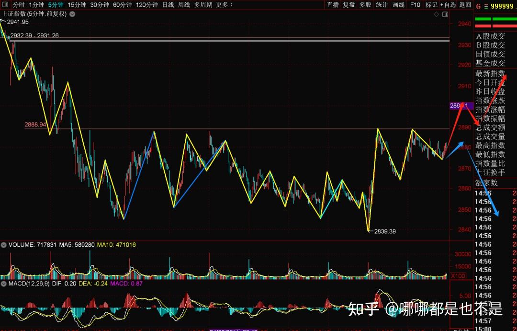
Task: Select the 1分钟 chart interval
Action: pos(37,4)
